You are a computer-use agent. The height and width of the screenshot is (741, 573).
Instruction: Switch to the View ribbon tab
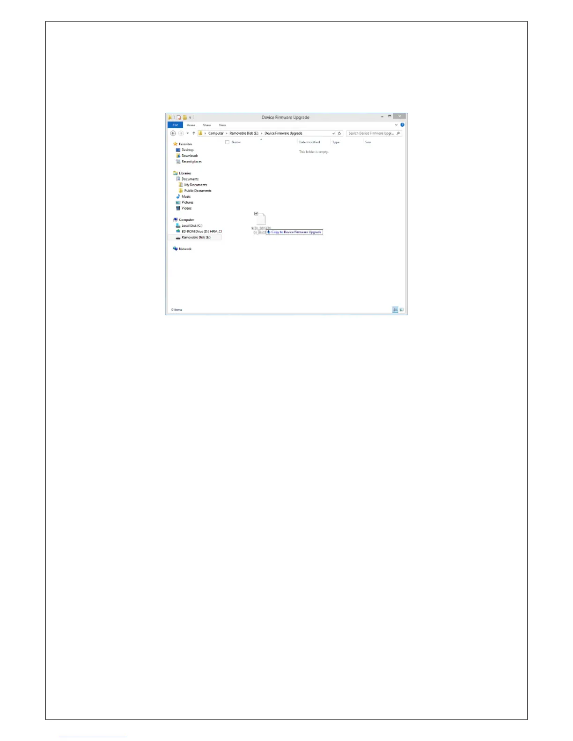(x=222, y=125)
